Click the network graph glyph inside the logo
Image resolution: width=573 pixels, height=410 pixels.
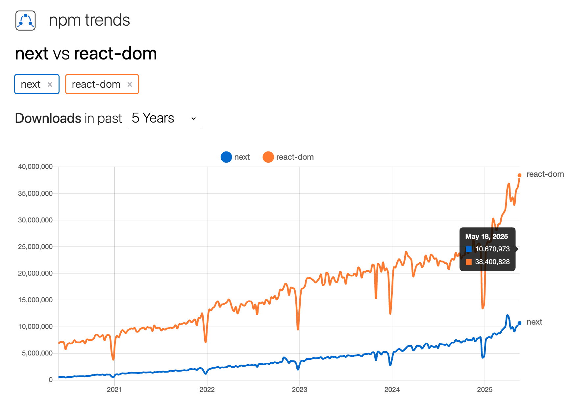click(x=25, y=20)
